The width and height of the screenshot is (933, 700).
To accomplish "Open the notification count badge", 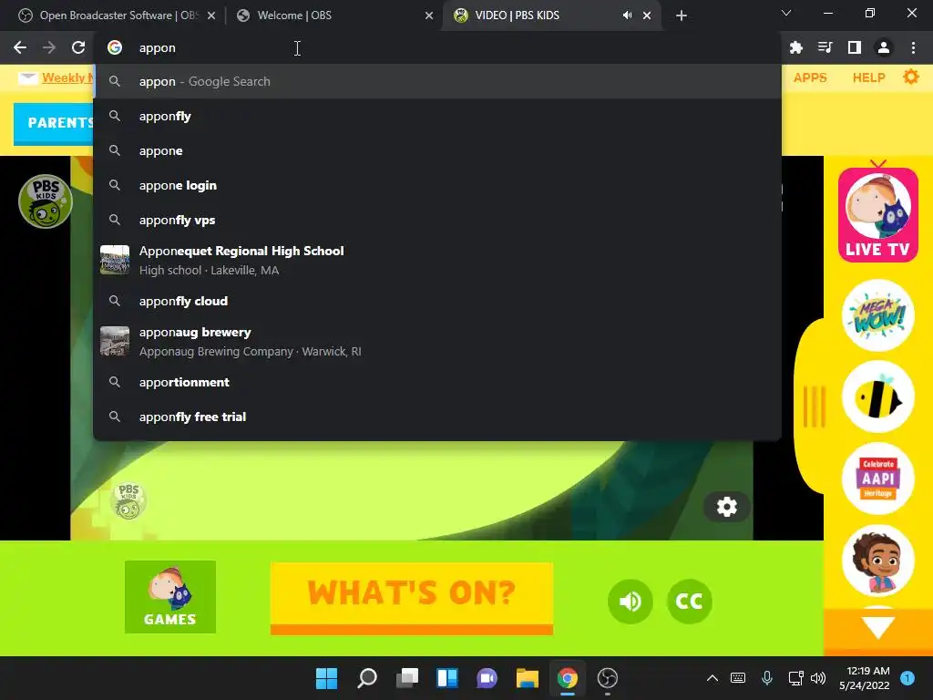I will tap(907, 678).
